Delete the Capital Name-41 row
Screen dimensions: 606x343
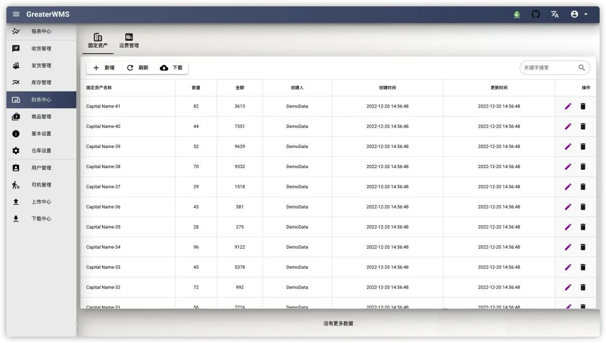pyautogui.click(x=583, y=106)
